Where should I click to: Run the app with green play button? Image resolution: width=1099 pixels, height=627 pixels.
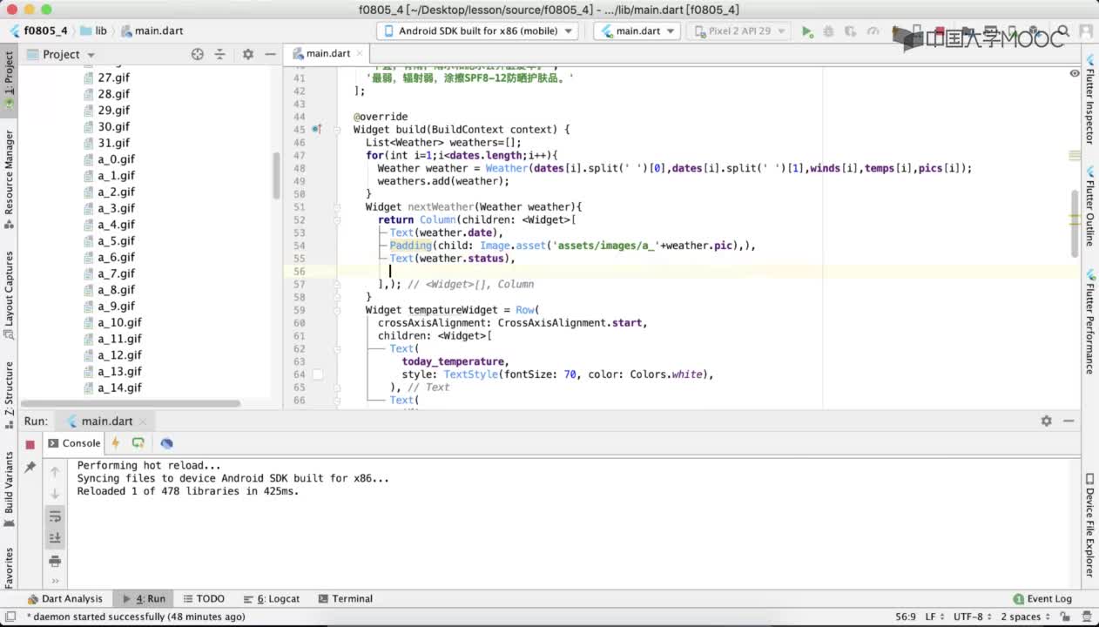[x=807, y=31]
